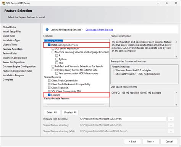Check Java connector for HDFS data sources
The image size is (181, 147).
coord(57,73)
